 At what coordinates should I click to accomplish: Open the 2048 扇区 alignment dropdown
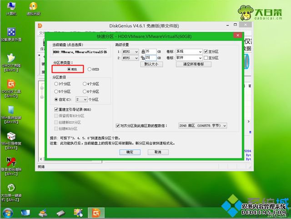click(203, 126)
